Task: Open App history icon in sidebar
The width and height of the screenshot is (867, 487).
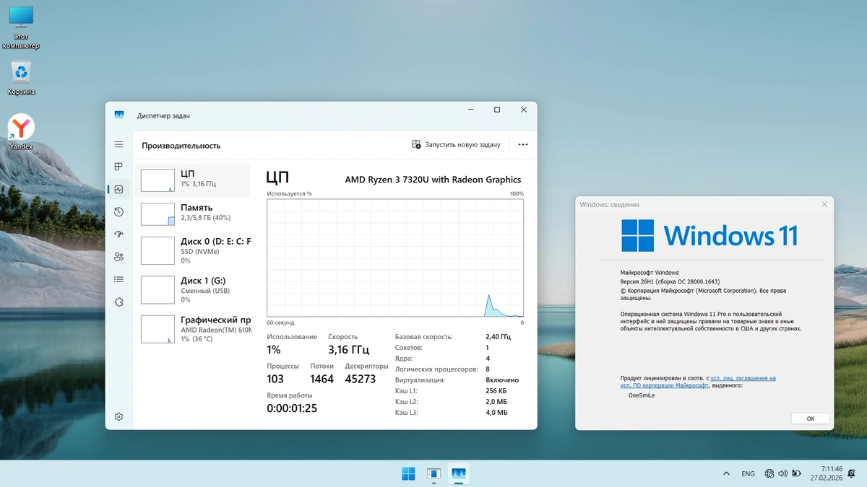Action: pos(118,211)
